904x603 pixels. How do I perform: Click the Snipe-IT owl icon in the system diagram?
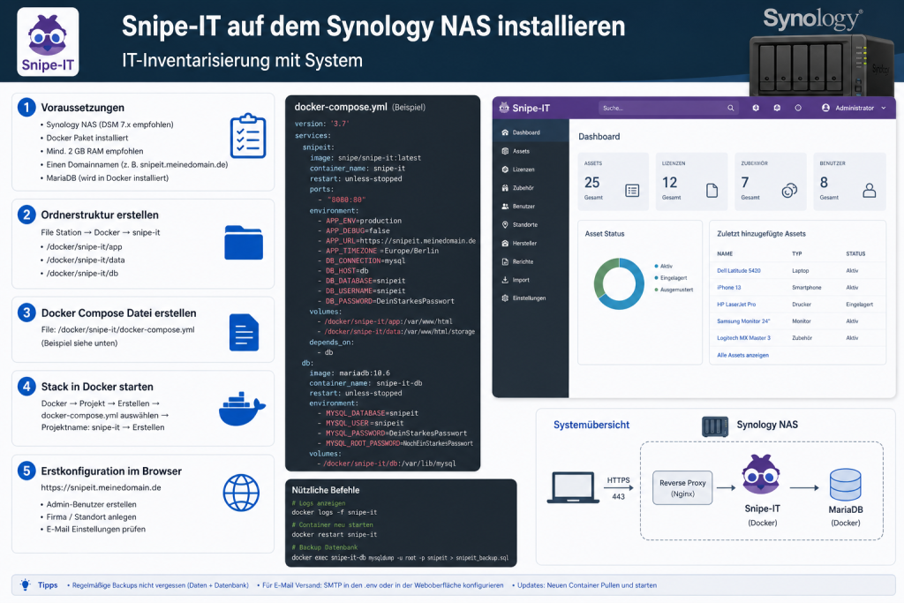click(762, 474)
